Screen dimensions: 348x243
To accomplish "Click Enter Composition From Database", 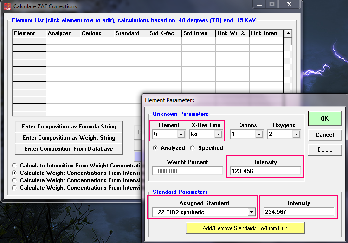I will click(x=69, y=149).
